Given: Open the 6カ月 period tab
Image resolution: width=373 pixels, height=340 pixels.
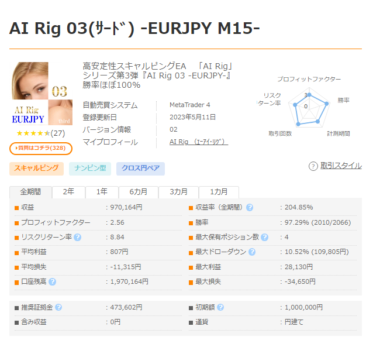Looking at the screenshot, I should click(139, 192).
